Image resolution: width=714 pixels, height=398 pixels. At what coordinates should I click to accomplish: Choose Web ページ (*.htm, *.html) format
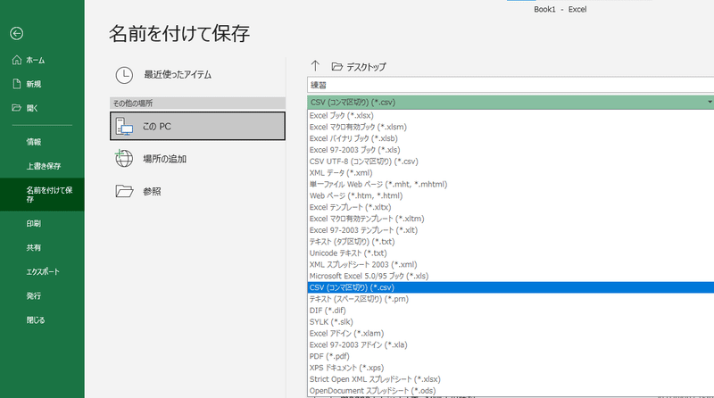356,195
